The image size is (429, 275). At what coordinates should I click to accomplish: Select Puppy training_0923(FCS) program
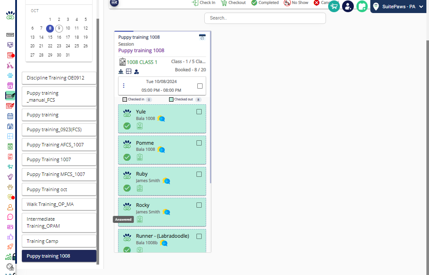tap(59, 129)
